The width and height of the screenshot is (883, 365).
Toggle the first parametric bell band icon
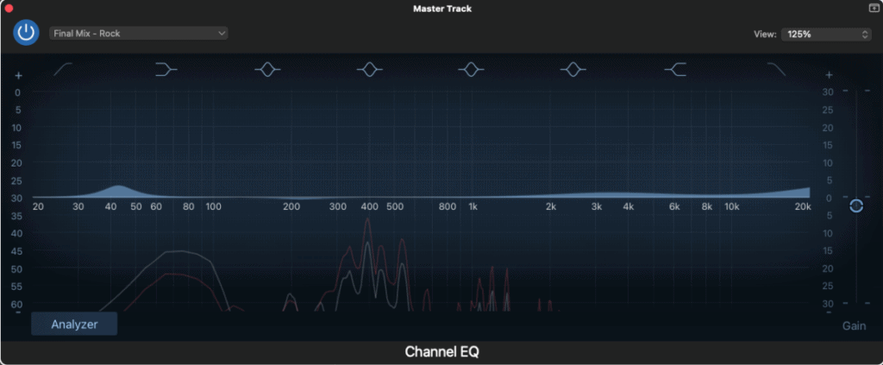coord(267,69)
